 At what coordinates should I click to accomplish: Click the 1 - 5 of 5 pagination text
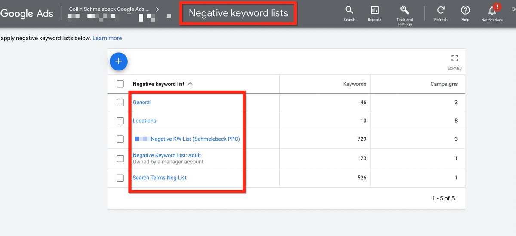[443, 198]
